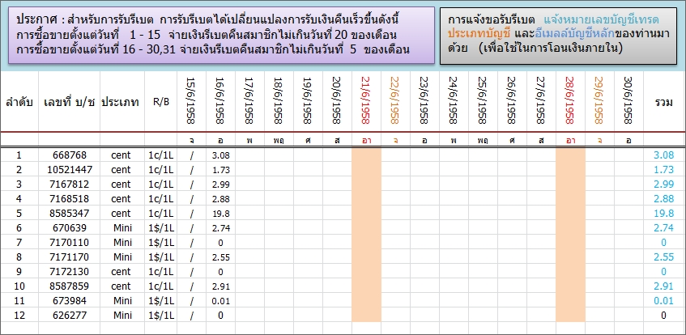Screen dimensions: 686x335
Task: Click account number 626277
Action: pyautogui.click(x=70, y=316)
